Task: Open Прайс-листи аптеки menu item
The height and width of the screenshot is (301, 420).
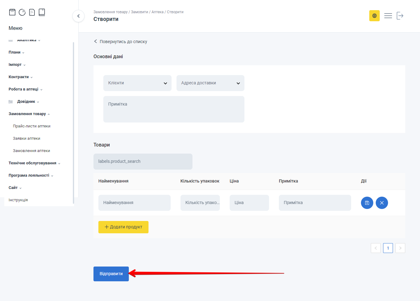Action: [x=32, y=126]
